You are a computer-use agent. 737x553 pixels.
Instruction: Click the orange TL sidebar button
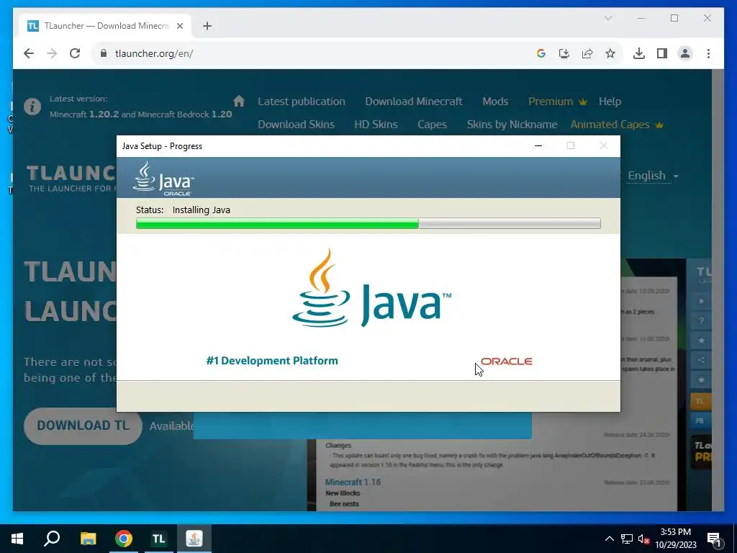pyautogui.click(x=700, y=401)
